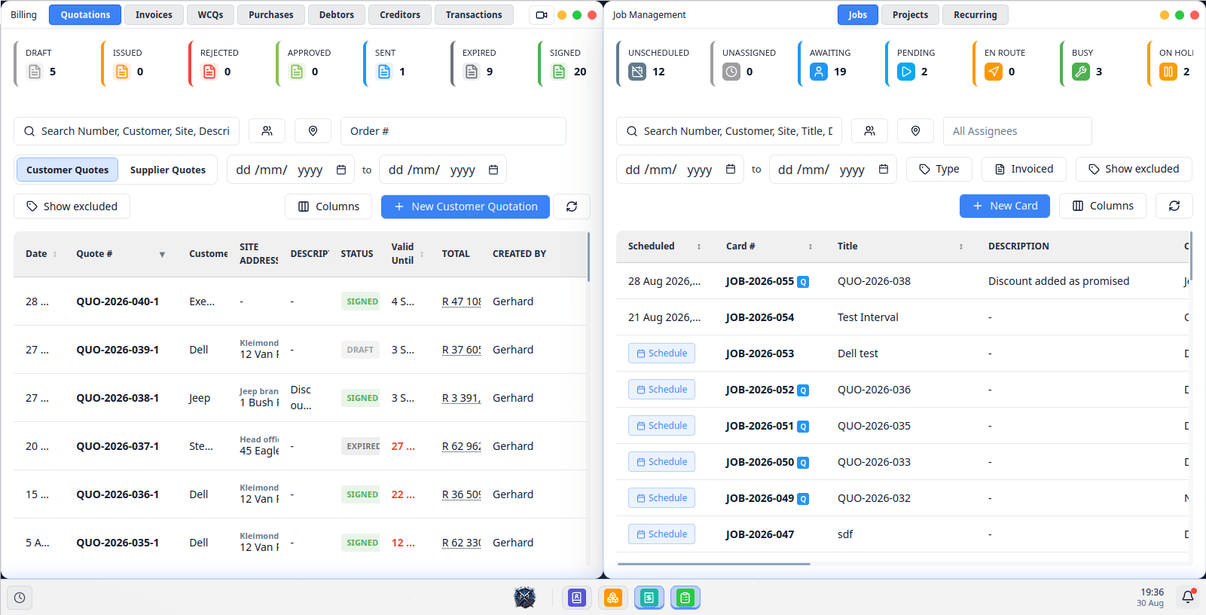1206x615 pixels.
Task: Filter jobs by Pending status card
Action: click(924, 64)
